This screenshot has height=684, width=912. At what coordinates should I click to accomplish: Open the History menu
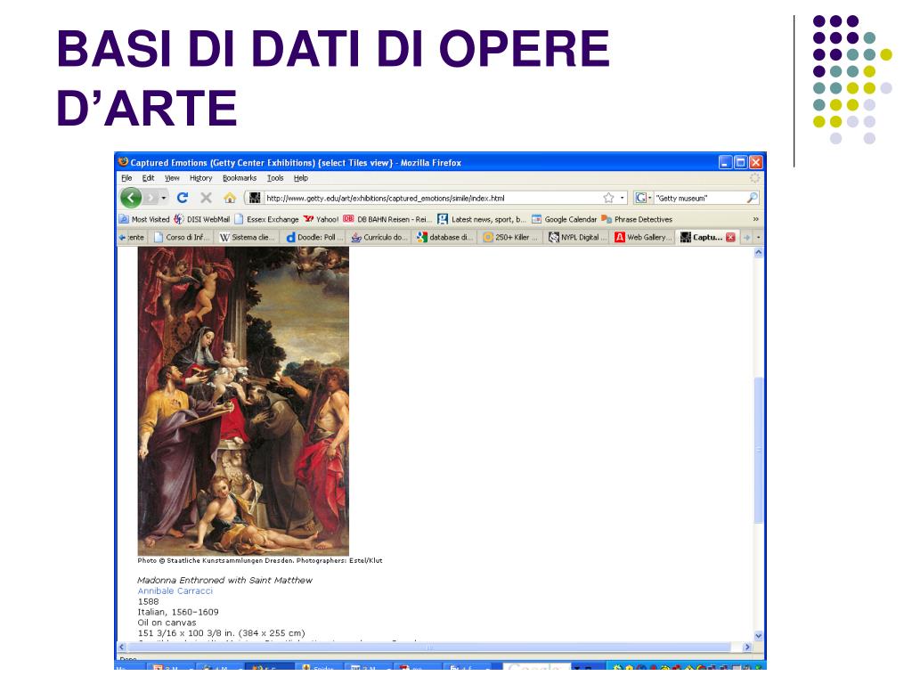click(200, 178)
